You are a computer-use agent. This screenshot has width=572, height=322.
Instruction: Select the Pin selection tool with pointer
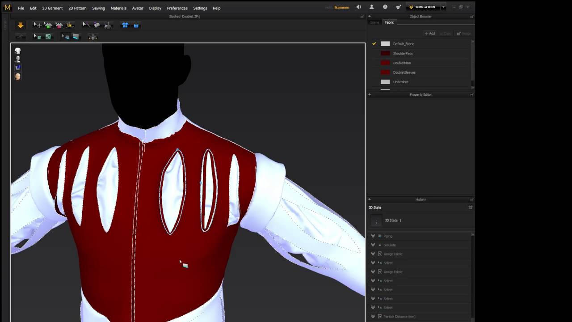38,37
